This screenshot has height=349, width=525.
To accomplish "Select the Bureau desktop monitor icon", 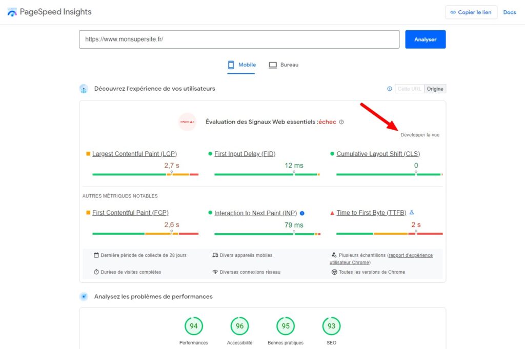I will 273,65.
